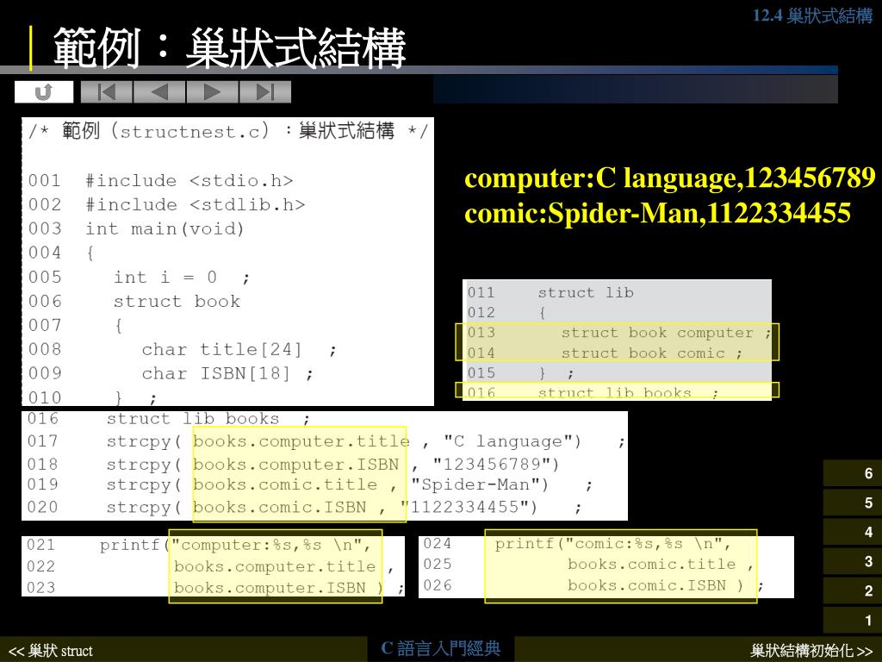Click code line 011 'struct lib'
Screen dimensions: 882x662
tap(586, 293)
